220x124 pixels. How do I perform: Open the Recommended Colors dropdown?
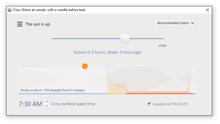(x=174, y=23)
